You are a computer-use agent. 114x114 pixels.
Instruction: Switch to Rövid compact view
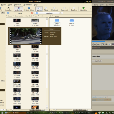[x=46, y=9]
